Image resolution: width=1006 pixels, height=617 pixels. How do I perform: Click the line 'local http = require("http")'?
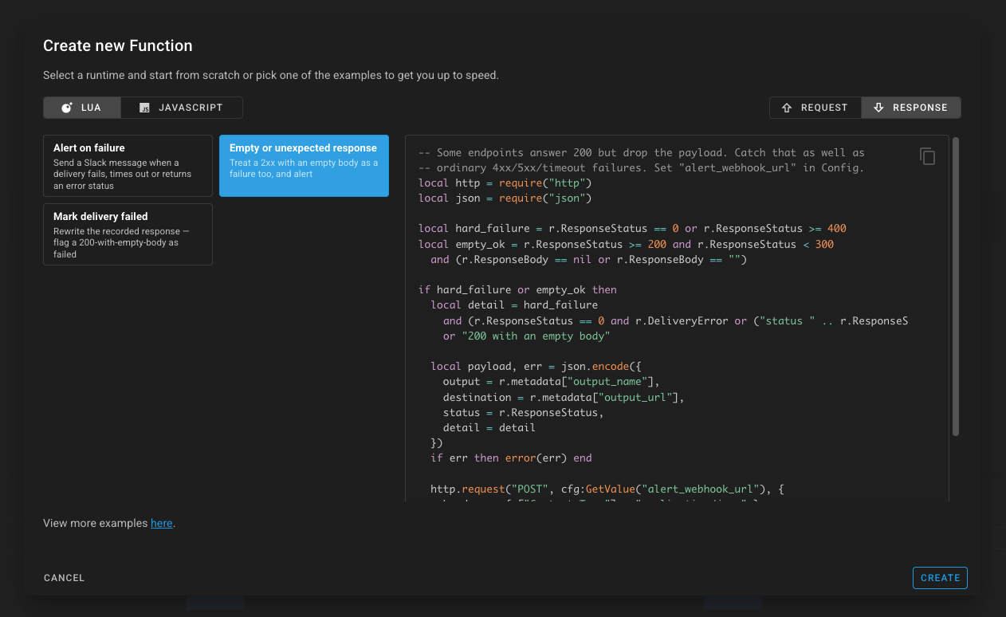(x=505, y=183)
